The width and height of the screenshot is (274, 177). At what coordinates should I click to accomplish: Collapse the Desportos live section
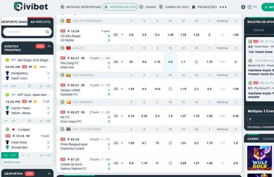(49, 174)
